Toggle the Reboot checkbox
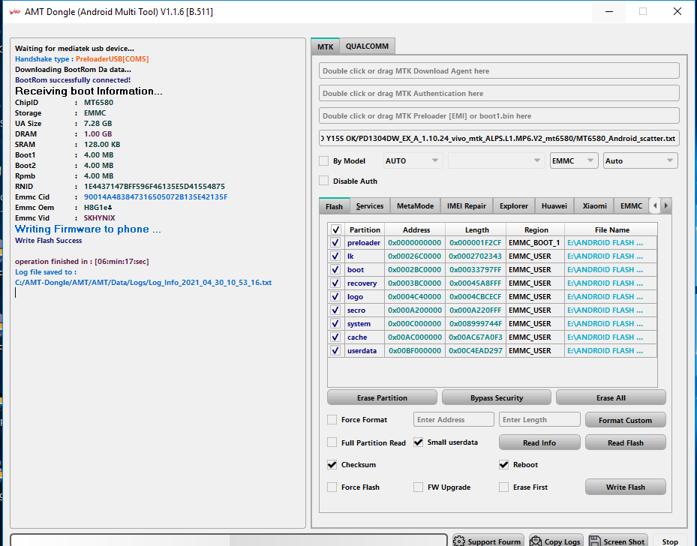The image size is (697, 546). (503, 465)
